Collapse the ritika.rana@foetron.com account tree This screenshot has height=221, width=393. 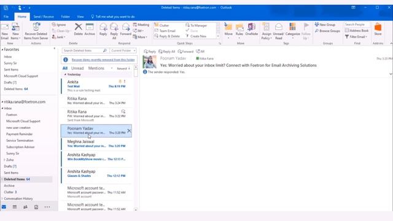pos(2,102)
